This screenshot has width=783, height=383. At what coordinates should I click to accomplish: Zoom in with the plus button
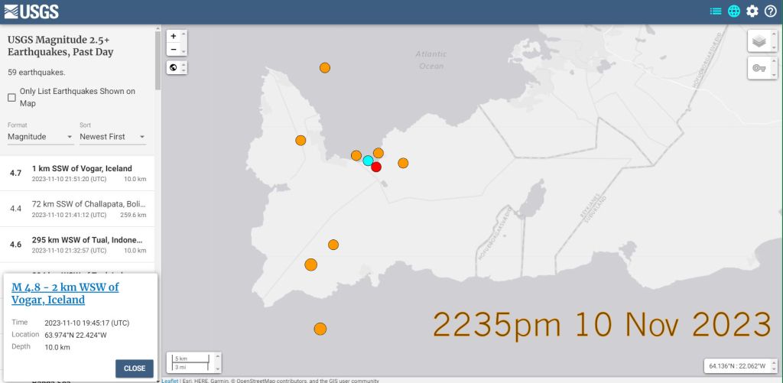174,36
